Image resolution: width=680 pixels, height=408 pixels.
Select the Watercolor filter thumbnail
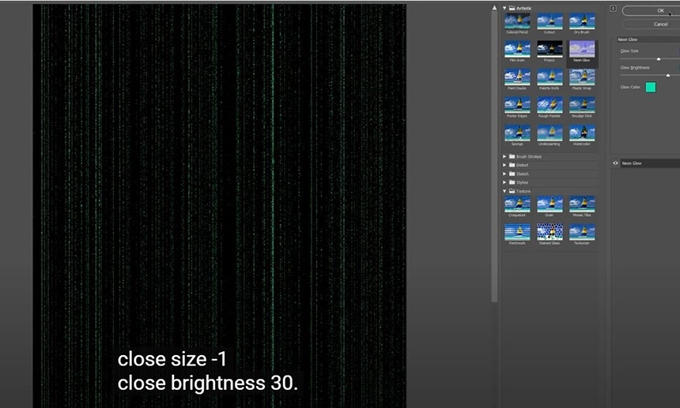pyautogui.click(x=582, y=133)
